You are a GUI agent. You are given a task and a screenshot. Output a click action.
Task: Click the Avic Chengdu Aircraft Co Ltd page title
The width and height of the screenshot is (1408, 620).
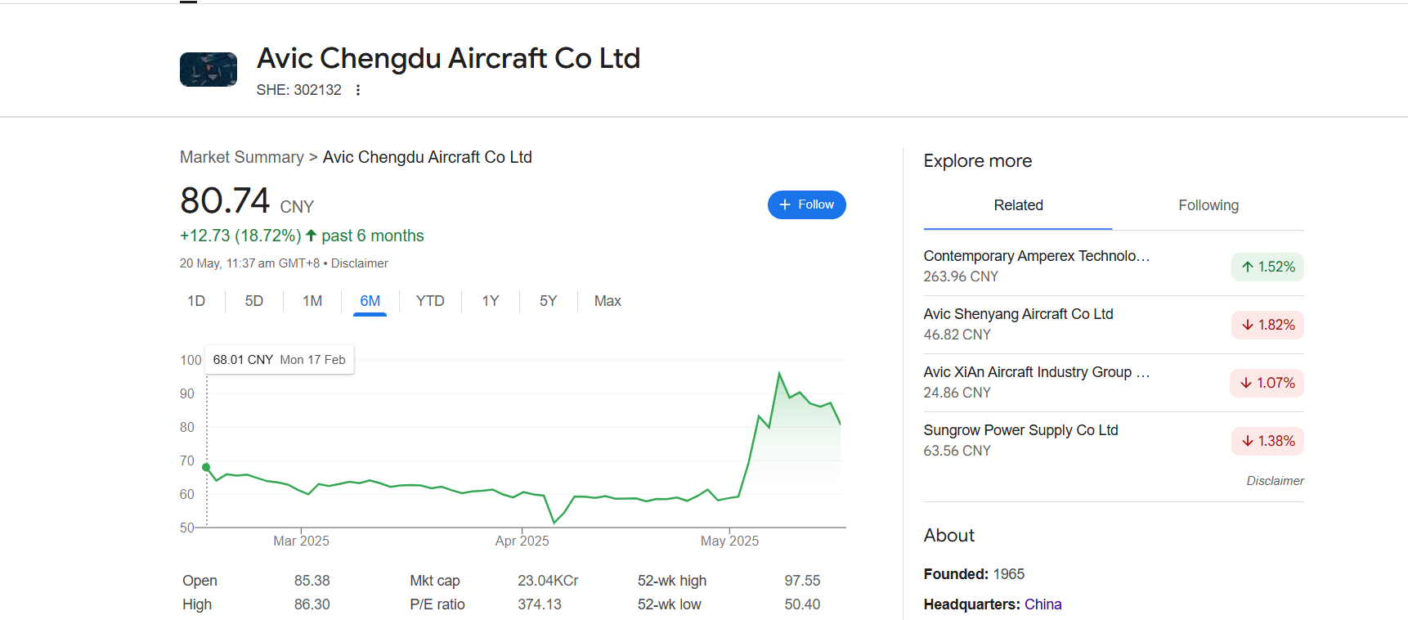[448, 58]
